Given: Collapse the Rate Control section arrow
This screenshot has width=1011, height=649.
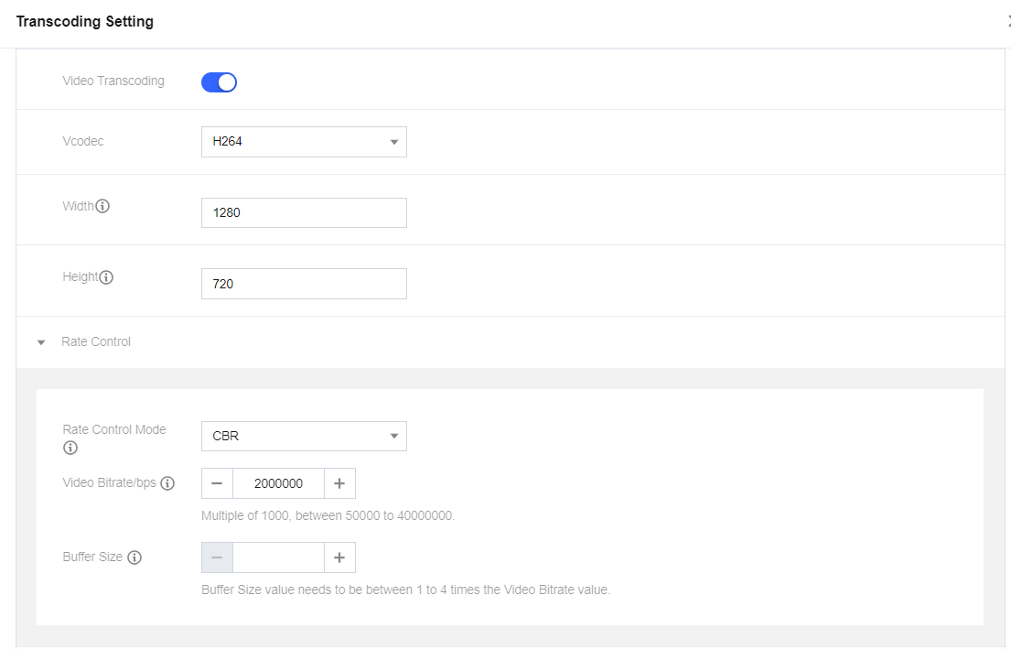Looking at the screenshot, I should (x=41, y=342).
